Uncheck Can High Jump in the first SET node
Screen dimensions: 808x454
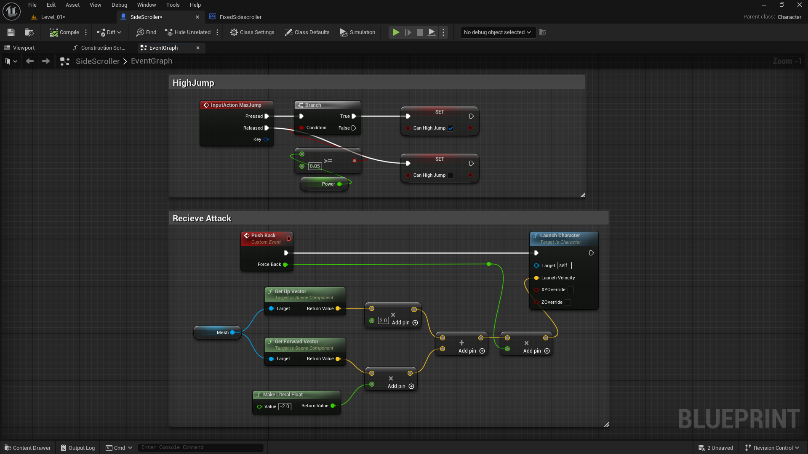(451, 128)
